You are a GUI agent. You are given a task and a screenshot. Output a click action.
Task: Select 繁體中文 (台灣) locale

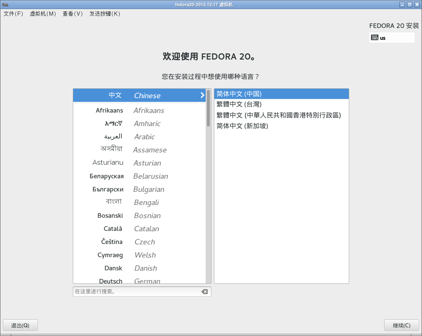click(281, 104)
